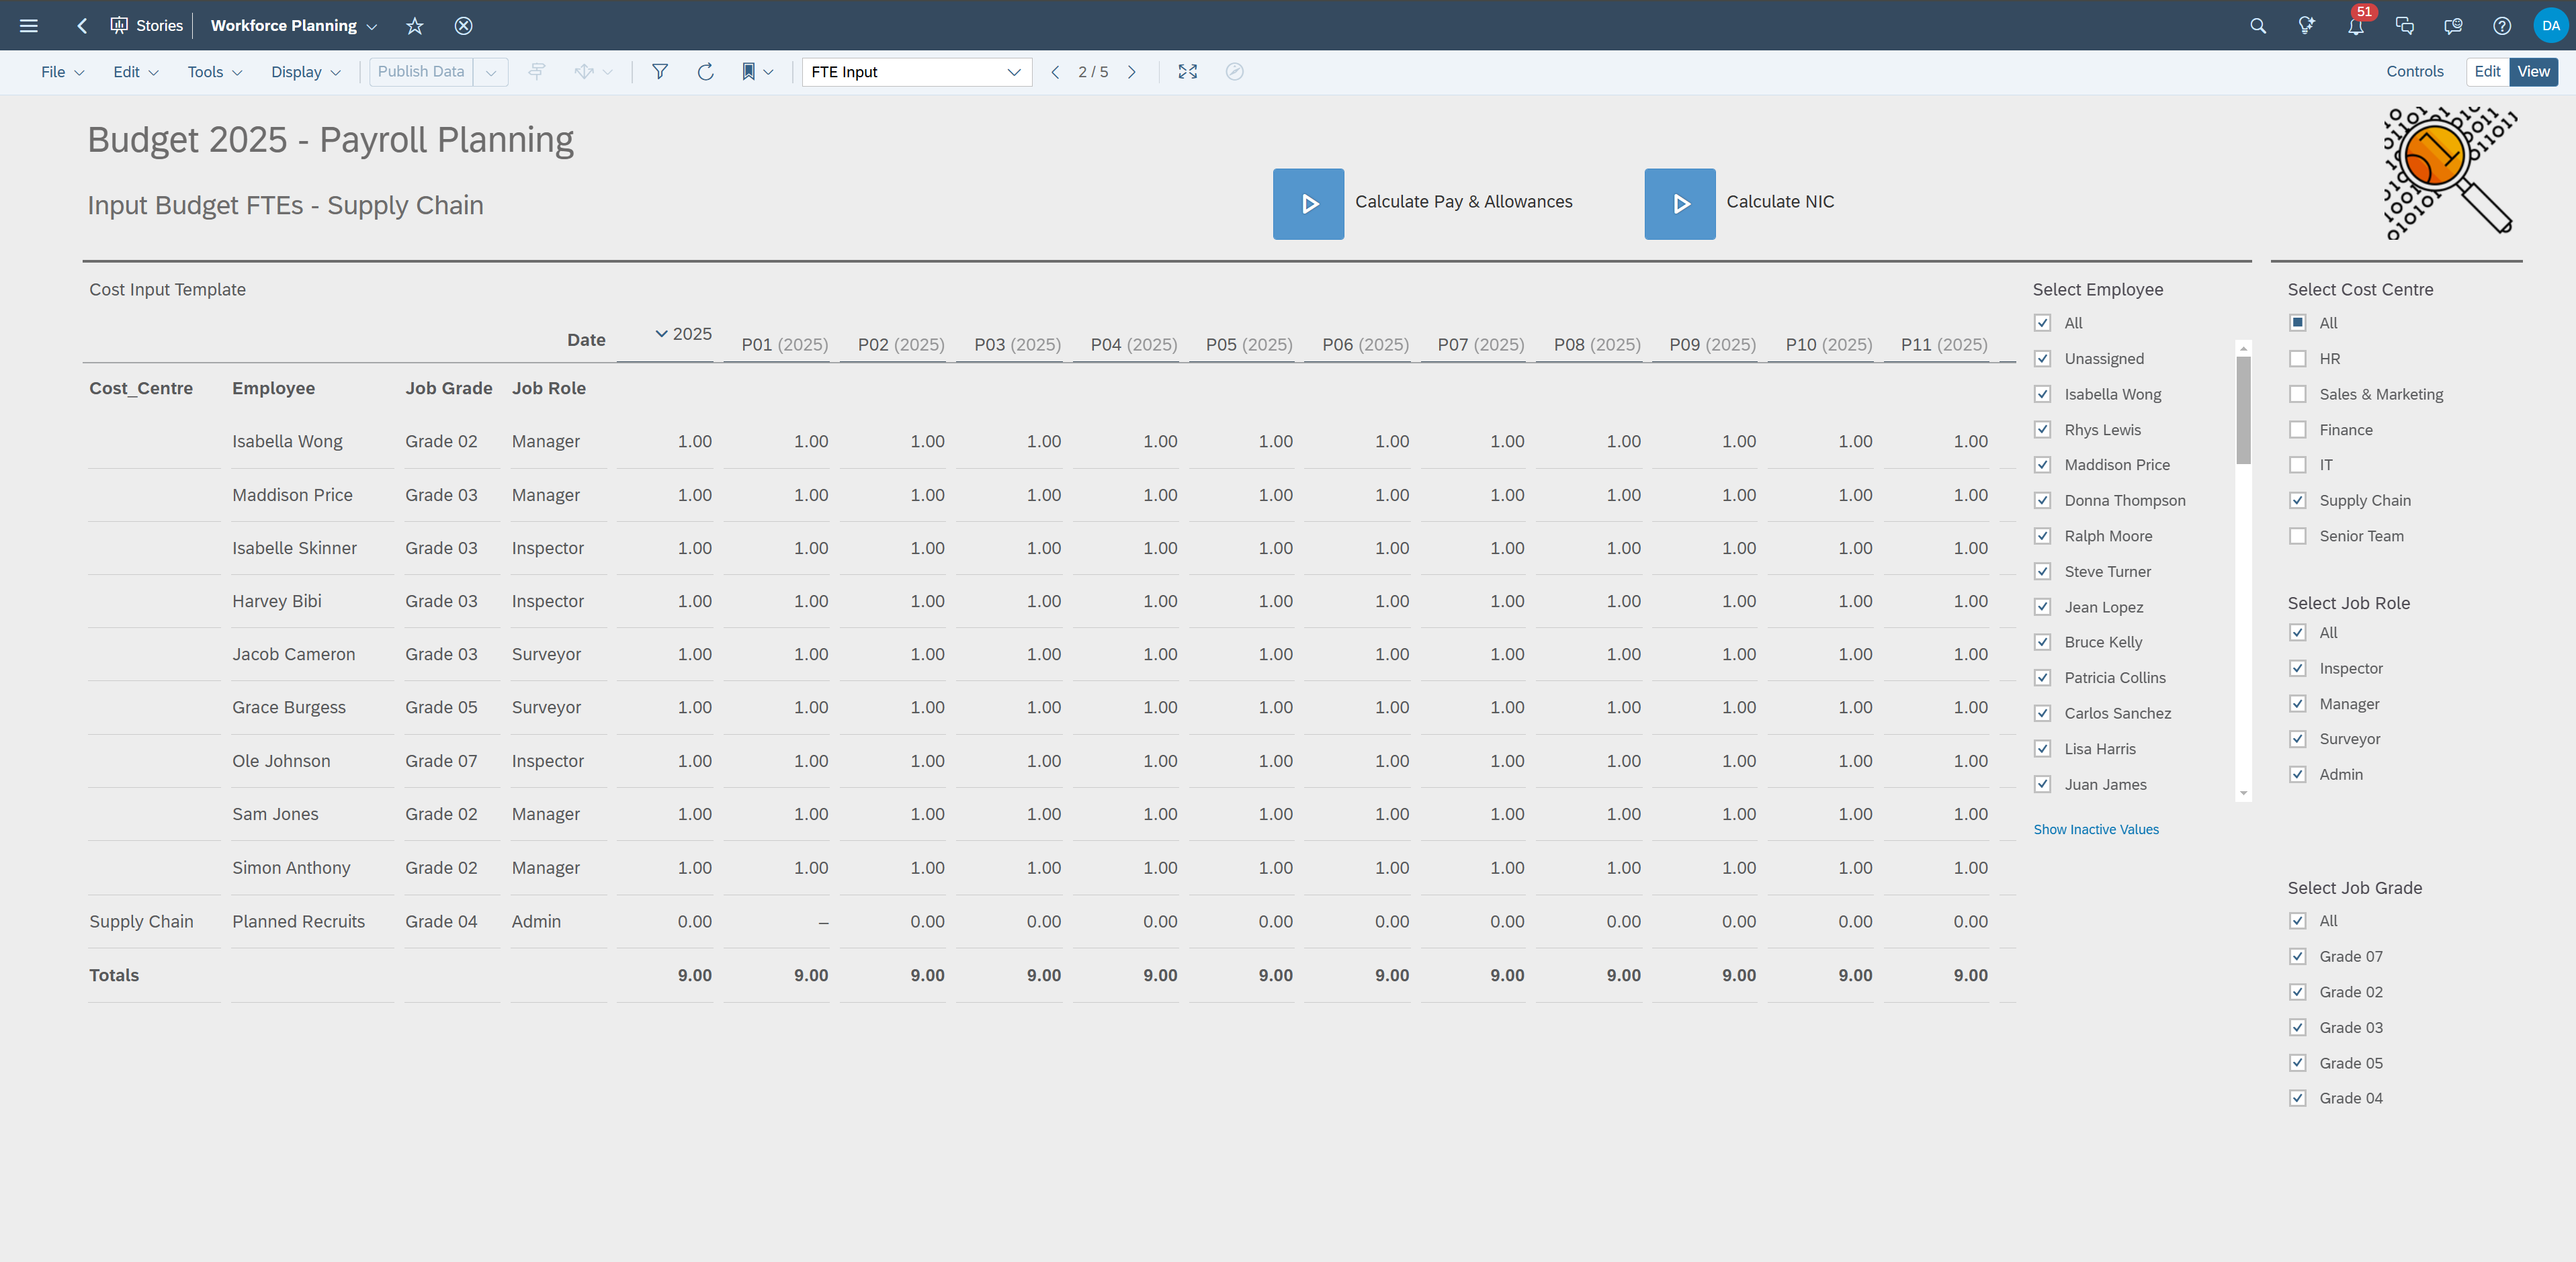2576x1262 pixels.
Task: Click the Stories breadcrumb icon
Action: coord(119,26)
